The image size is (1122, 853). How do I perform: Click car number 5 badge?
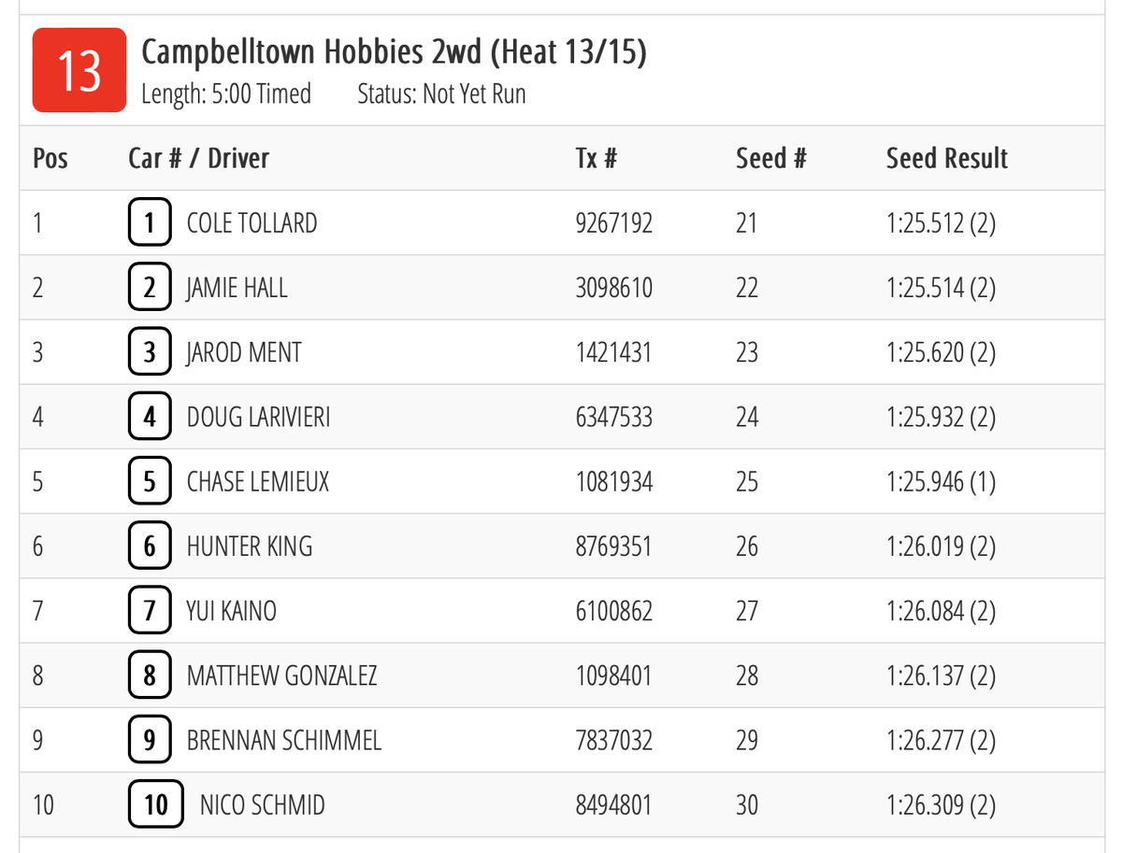150,482
